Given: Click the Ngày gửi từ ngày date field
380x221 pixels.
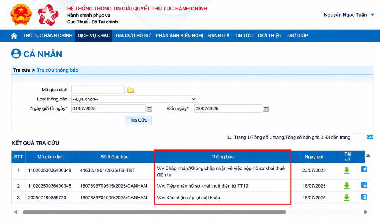Looking at the screenshot, I should click(108, 108).
